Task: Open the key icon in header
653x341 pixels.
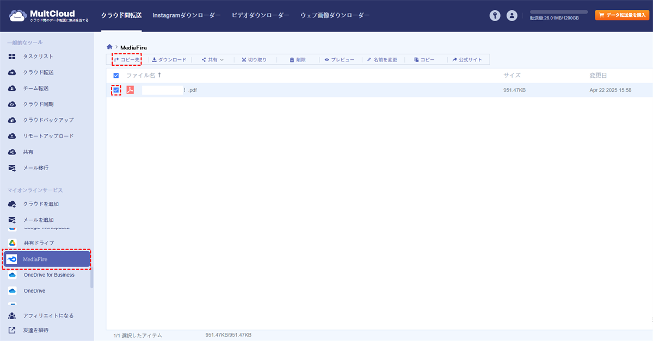Action: 495,16
